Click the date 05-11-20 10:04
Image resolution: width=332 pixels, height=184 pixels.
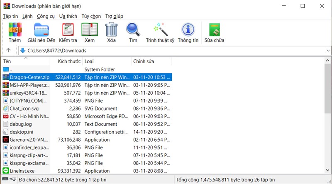151,93
